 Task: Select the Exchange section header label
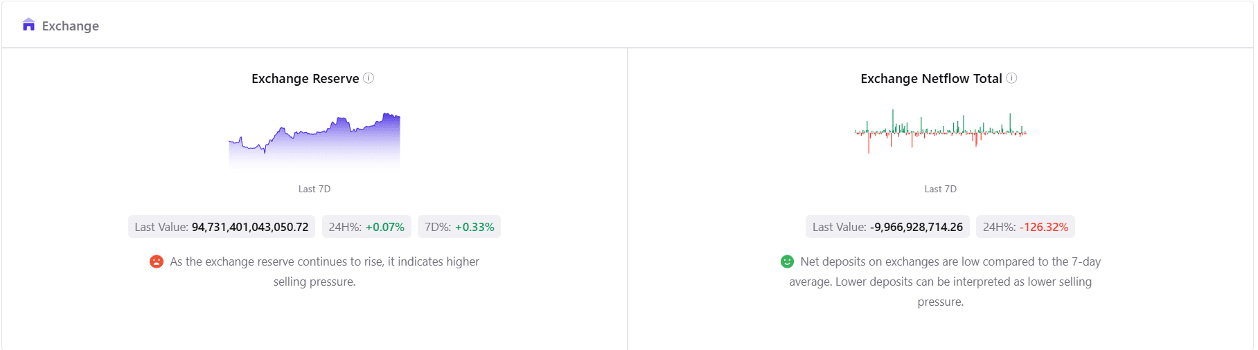click(71, 26)
